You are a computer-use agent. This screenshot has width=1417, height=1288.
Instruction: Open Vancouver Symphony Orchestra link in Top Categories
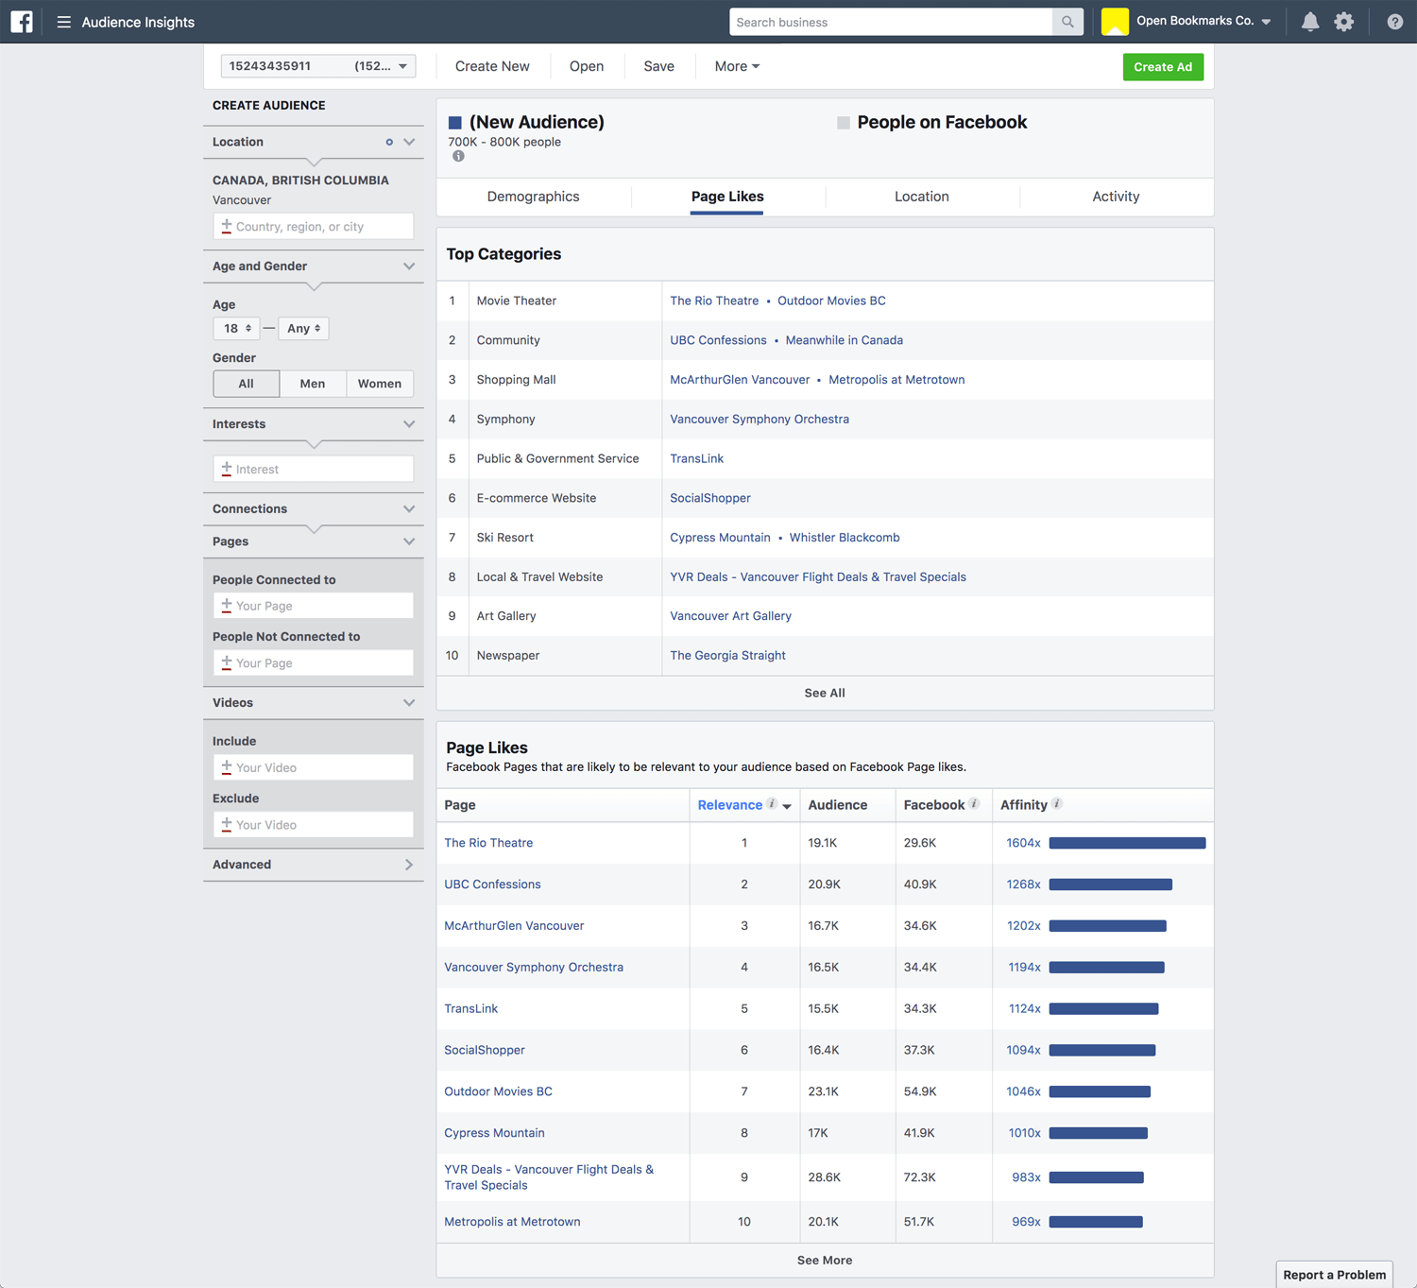[760, 420]
